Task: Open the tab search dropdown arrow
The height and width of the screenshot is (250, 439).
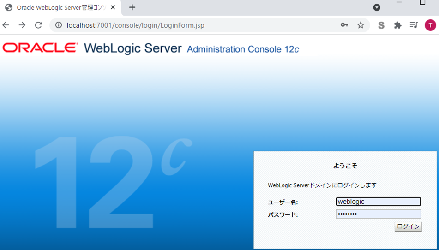Action: (377, 7)
